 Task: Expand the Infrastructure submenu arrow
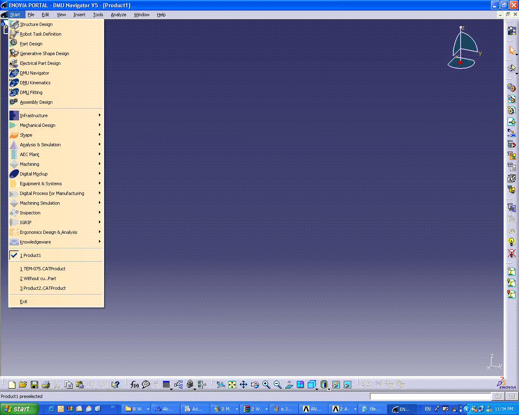pos(99,115)
